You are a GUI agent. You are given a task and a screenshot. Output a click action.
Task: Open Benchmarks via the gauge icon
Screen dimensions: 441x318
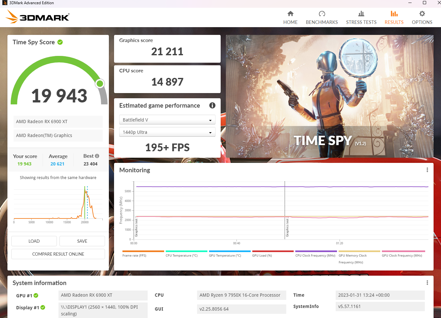click(x=322, y=14)
